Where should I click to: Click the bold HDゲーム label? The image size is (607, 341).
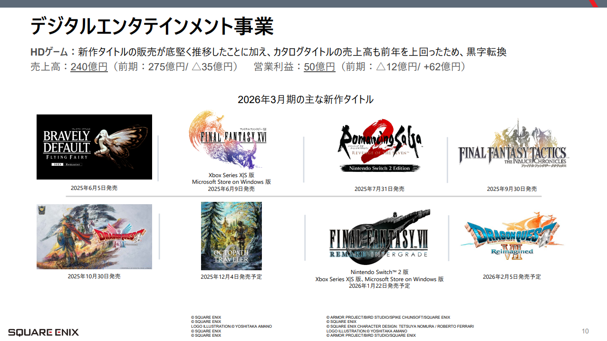[49, 52]
